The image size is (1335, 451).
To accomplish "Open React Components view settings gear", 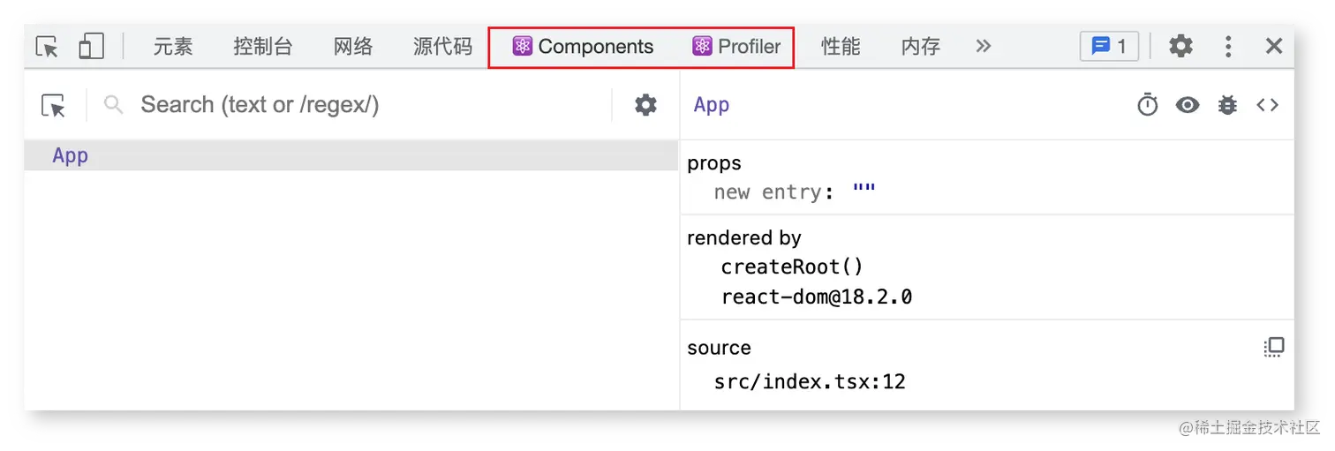I will 646,105.
